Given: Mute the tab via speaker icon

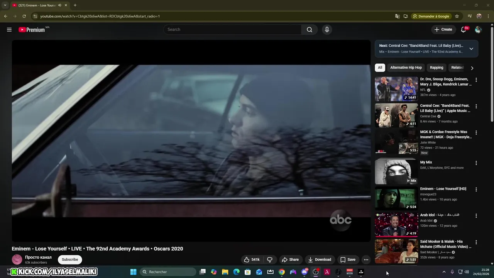Looking at the screenshot, I should click(60, 5).
